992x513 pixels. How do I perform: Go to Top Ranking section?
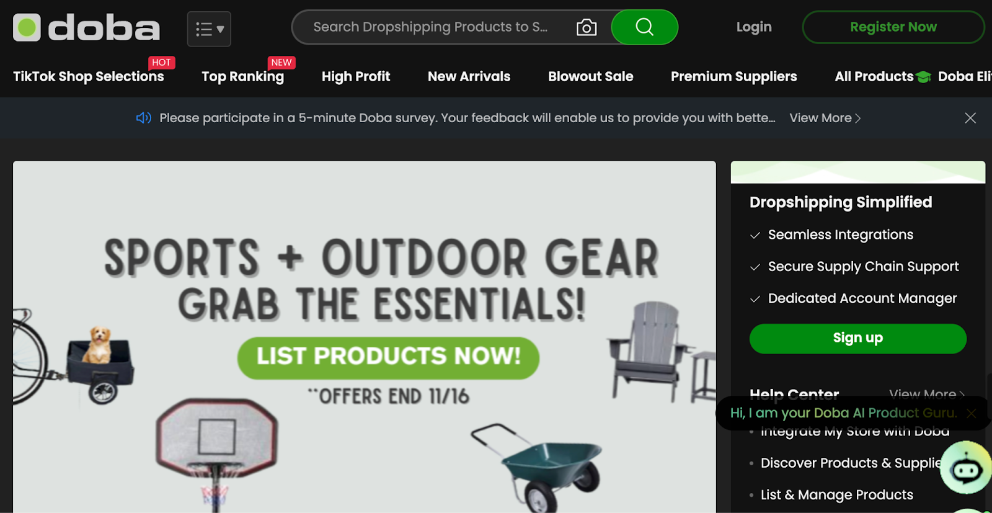click(242, 76)
